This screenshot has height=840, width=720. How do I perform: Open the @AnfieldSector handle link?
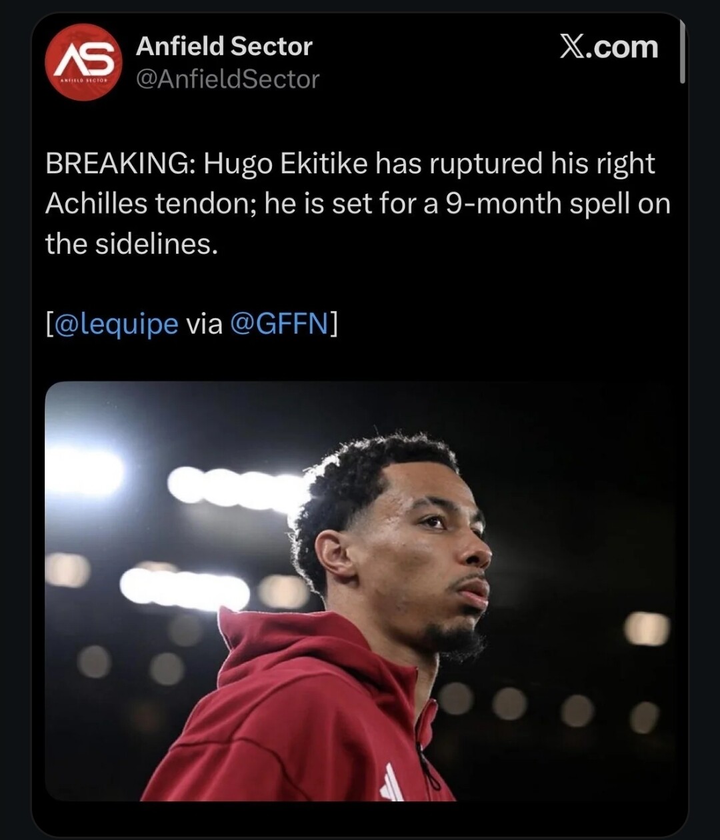(x=227, y=79)
